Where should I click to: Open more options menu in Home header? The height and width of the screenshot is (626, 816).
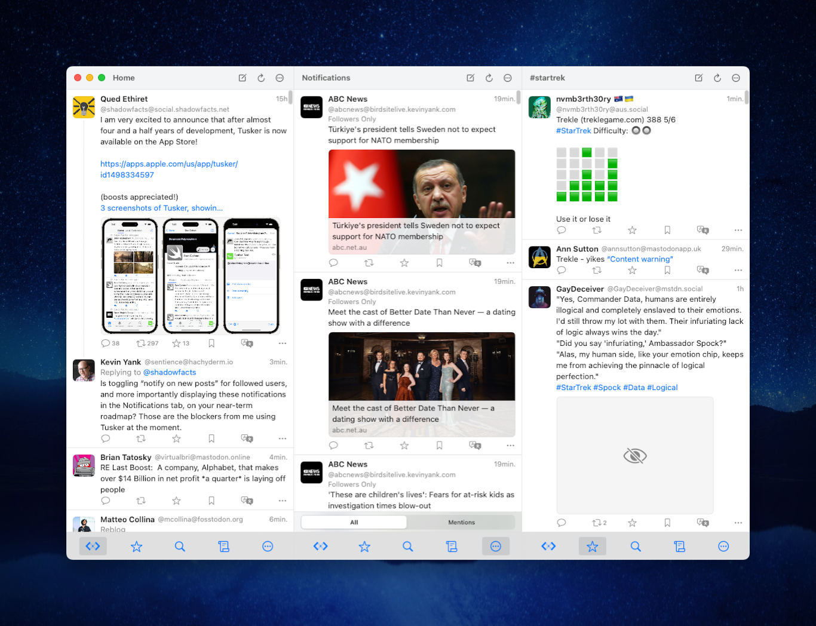[280, 78]
